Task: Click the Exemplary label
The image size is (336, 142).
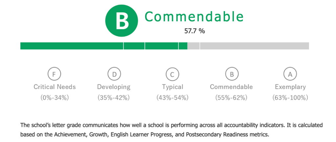Action: (290, 87)
